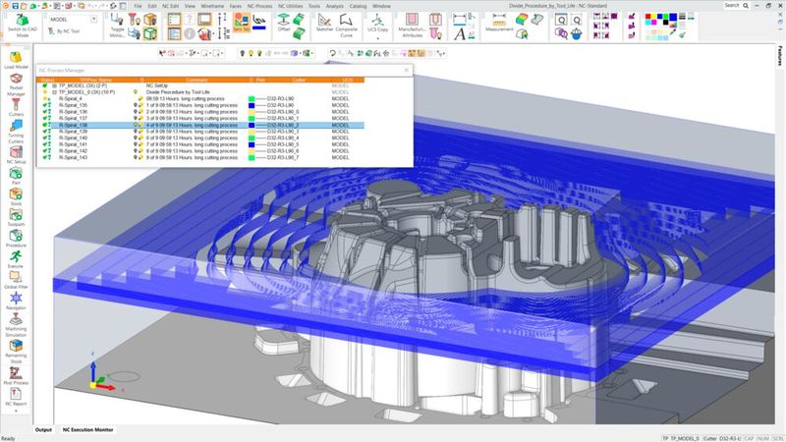Open the Measurement tool

click(x=499, y=23)
